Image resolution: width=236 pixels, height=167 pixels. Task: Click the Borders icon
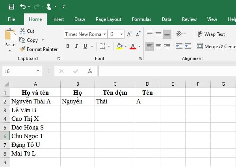point(102,46)
